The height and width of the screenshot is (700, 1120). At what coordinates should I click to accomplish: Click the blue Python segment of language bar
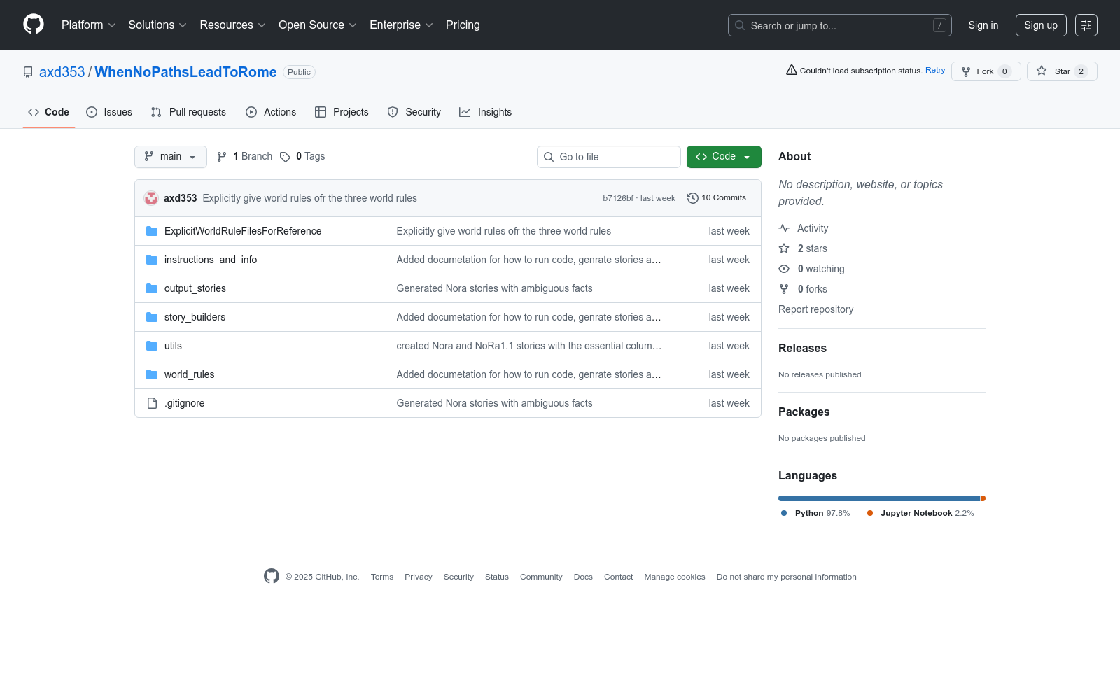point(879,498)
